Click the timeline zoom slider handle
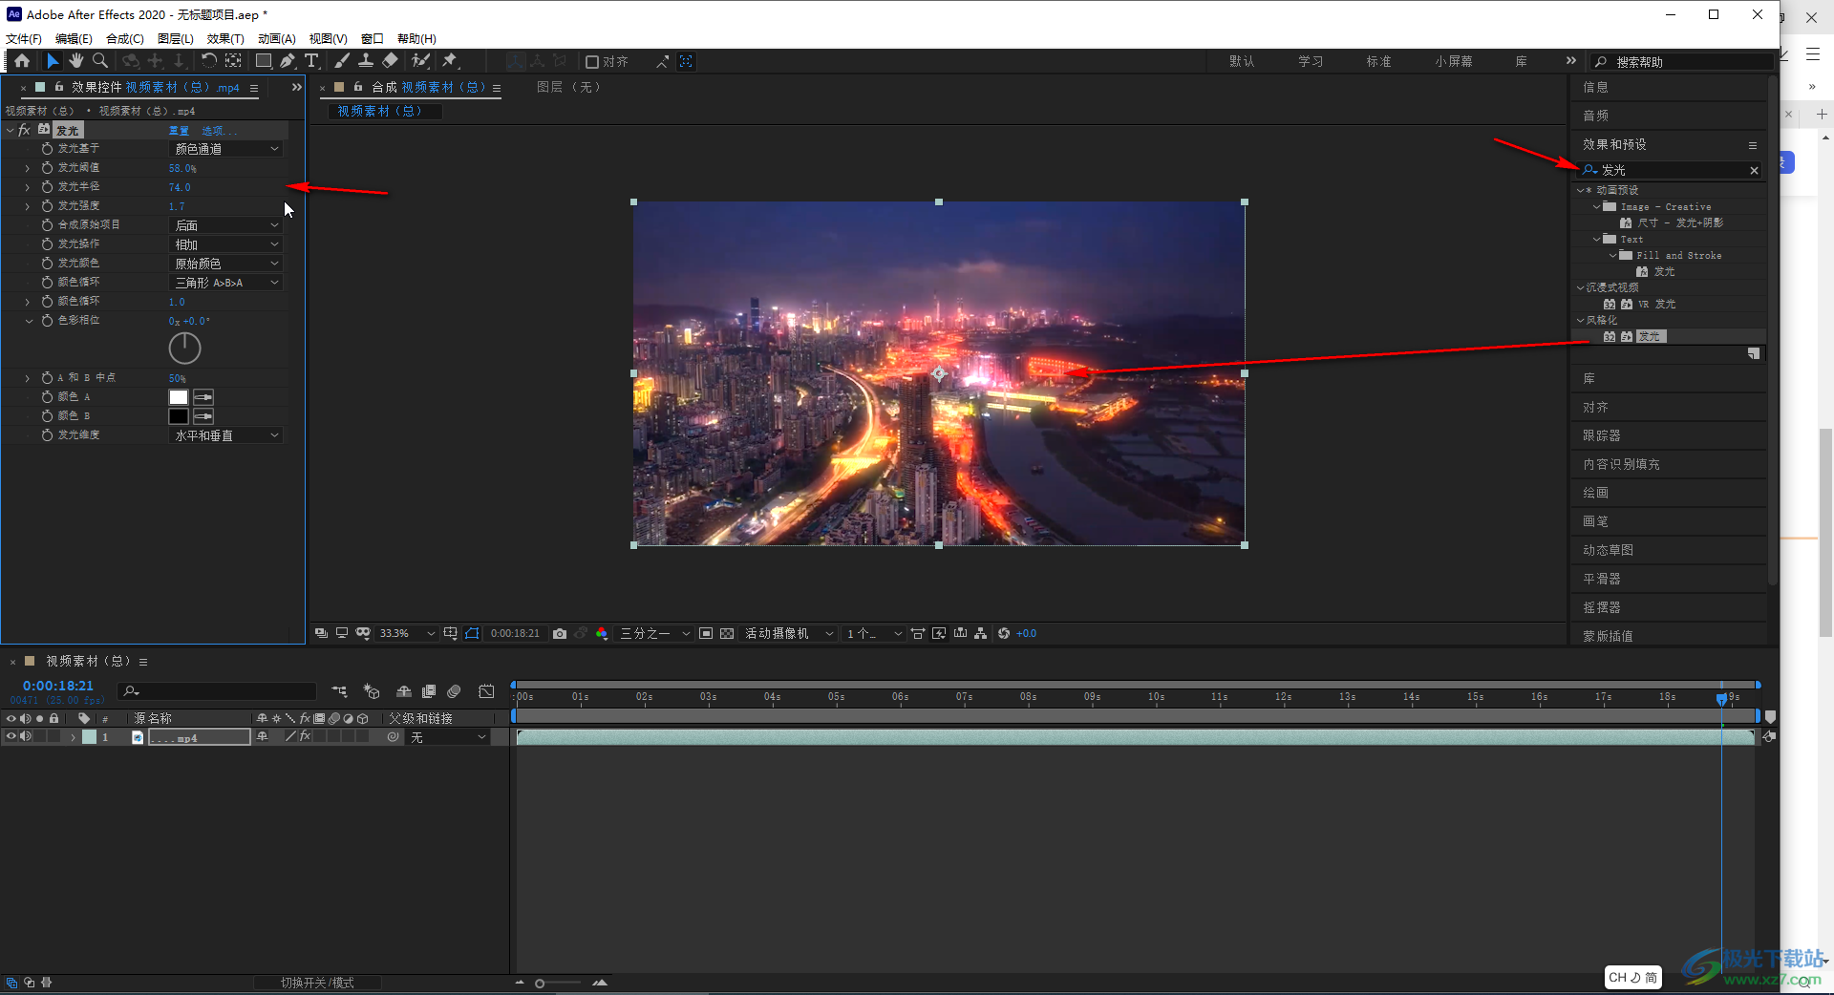This screenshot has height=995, width=1834. (540, 984)
